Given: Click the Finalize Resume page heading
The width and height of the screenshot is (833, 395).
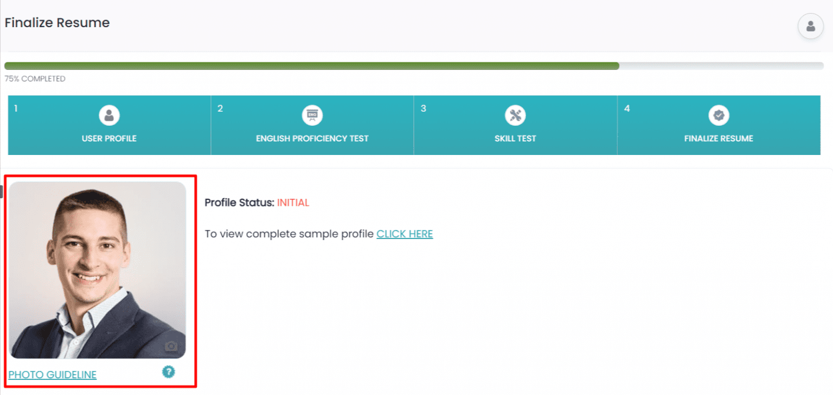Looking at the screenshot, I should 56,22.
